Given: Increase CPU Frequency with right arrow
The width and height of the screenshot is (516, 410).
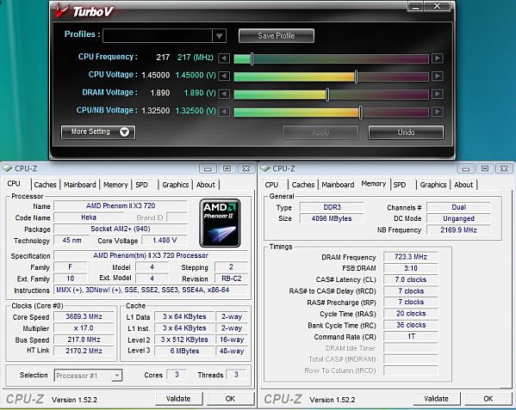Looking at the screenshot, I should pos(438,58).
